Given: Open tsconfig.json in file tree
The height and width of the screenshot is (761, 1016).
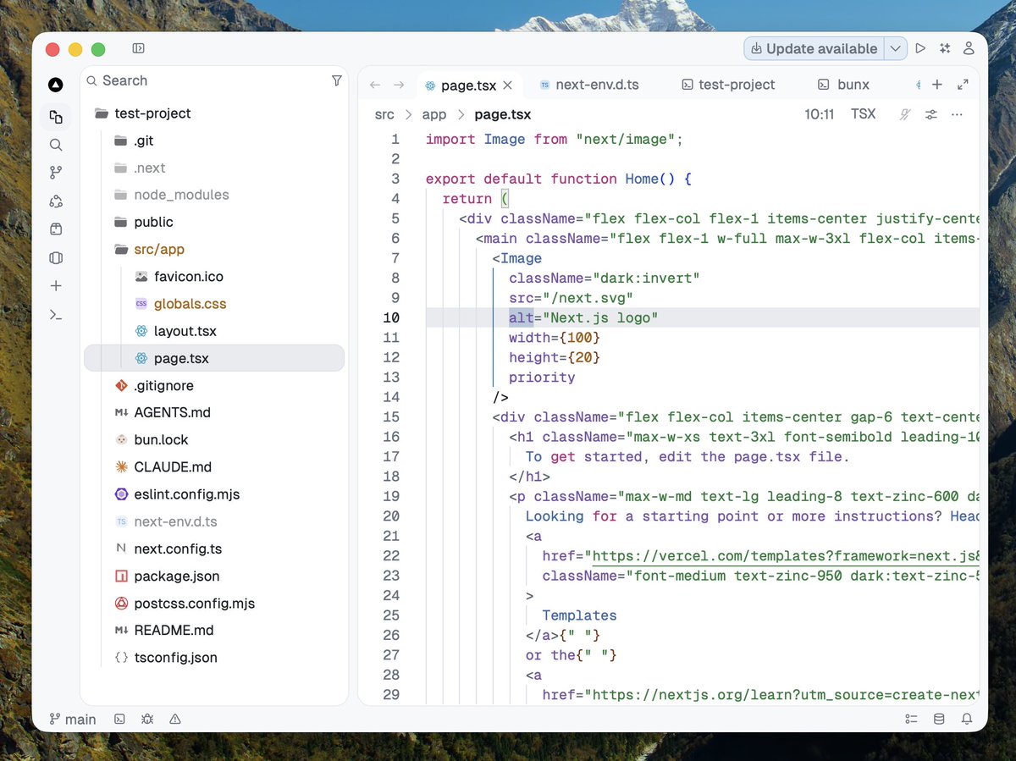Looking at the screenshot, I should pos(214,657).
